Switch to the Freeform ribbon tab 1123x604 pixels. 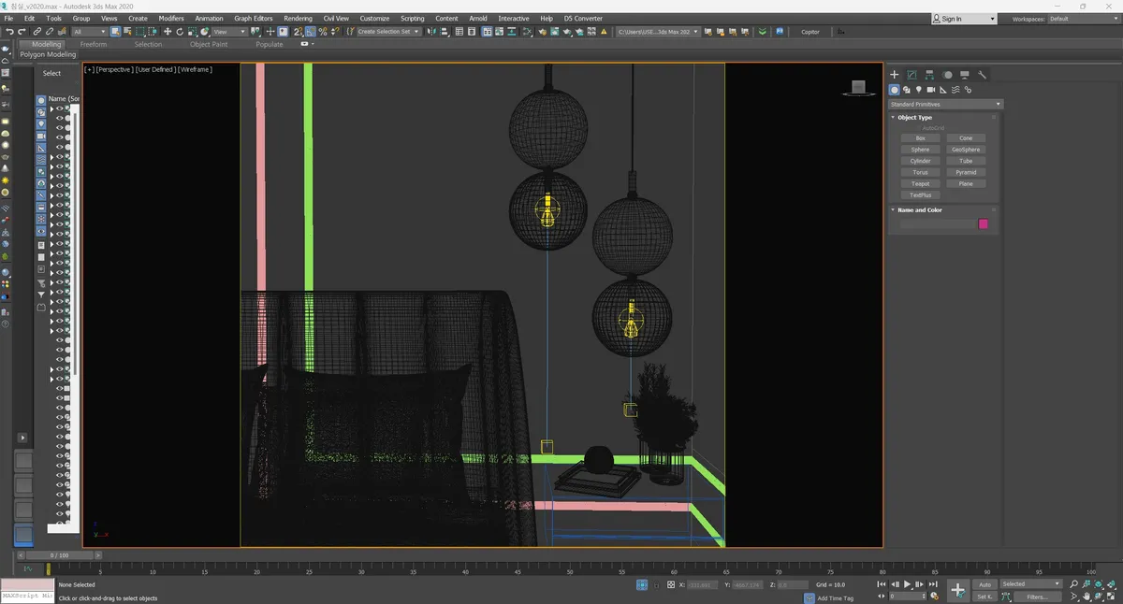tap(94, 44)
